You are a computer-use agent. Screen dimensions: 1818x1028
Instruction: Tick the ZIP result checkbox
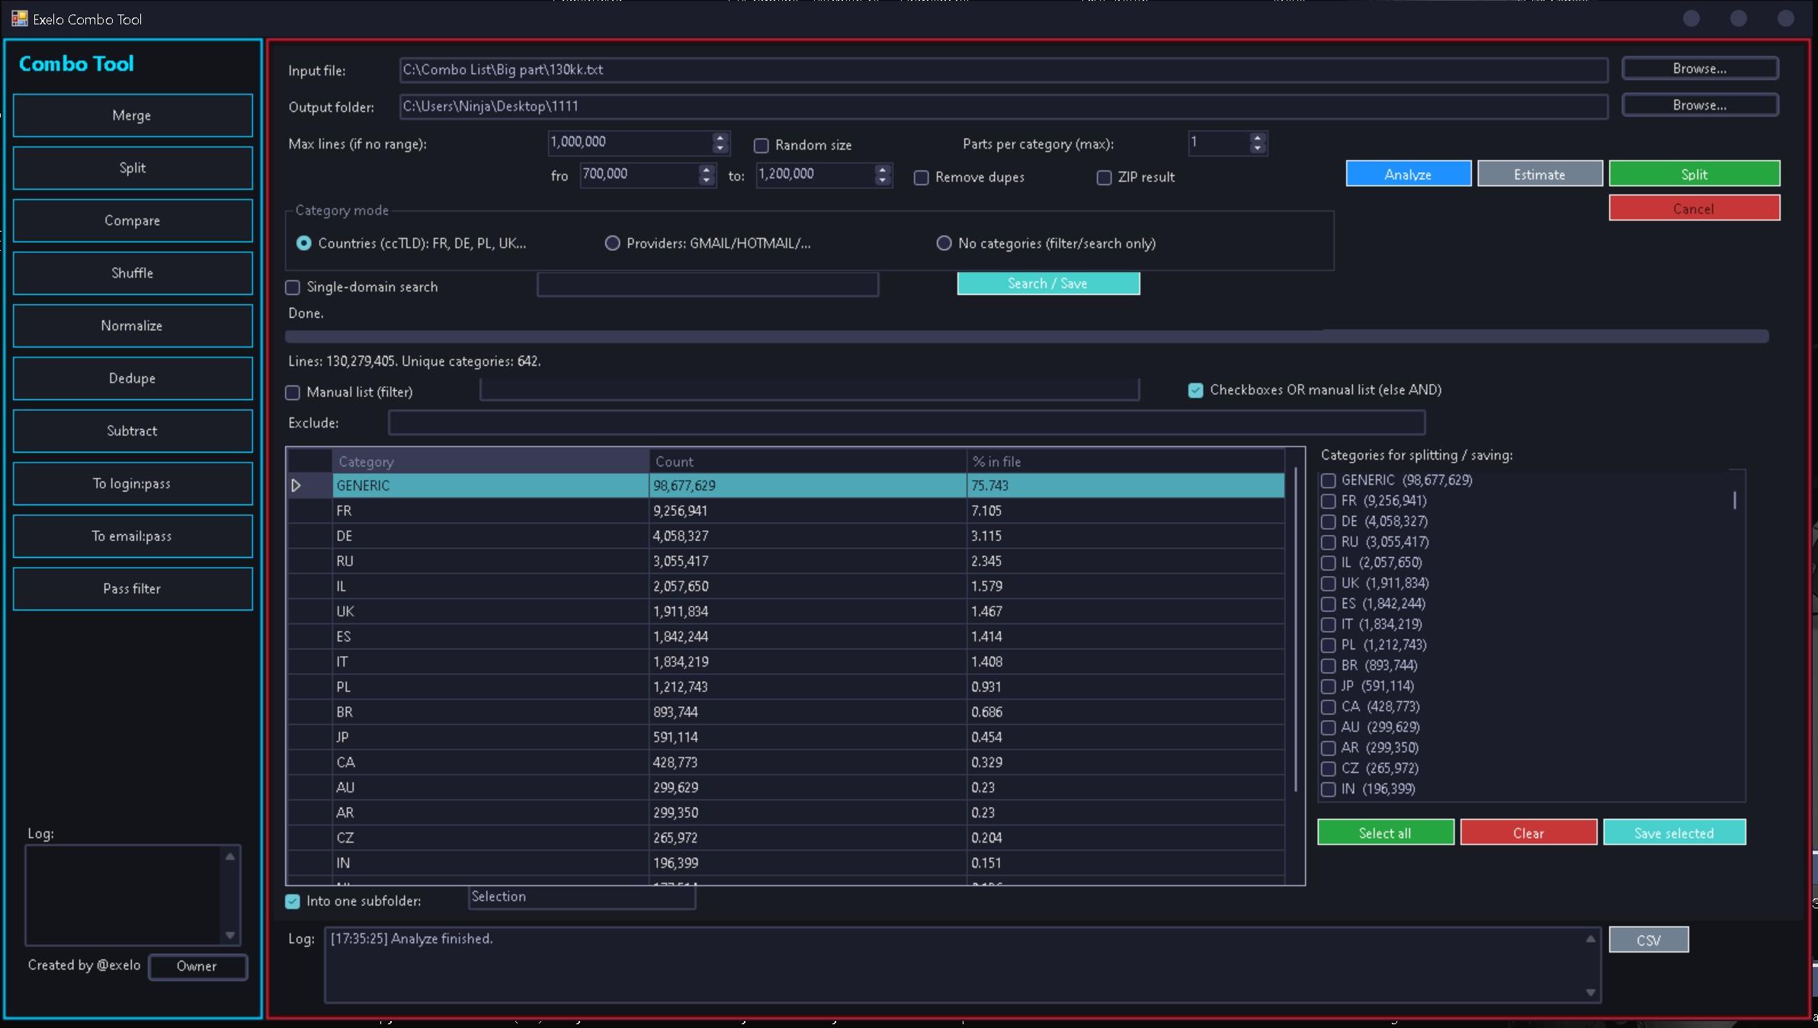coord(1104,178)
